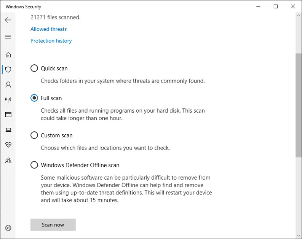Click the 'Checks all files and running programs' description

click(x=123, y=114)
